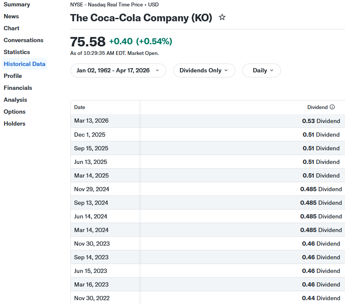345x304 pixels.
Task: Click the (+0.54%) percent change value
Action: coord(154,41)
